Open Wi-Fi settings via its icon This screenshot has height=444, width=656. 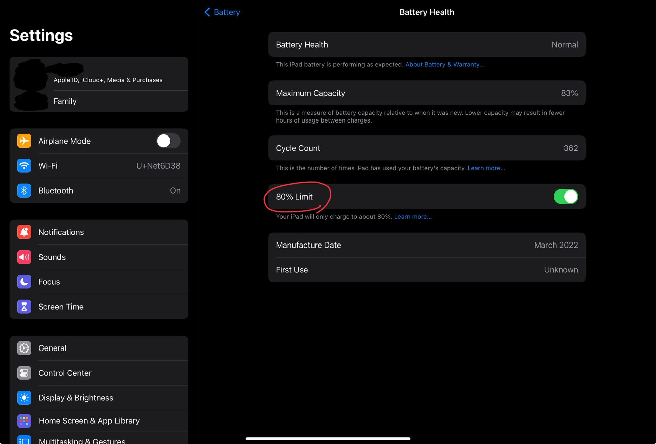24,166
